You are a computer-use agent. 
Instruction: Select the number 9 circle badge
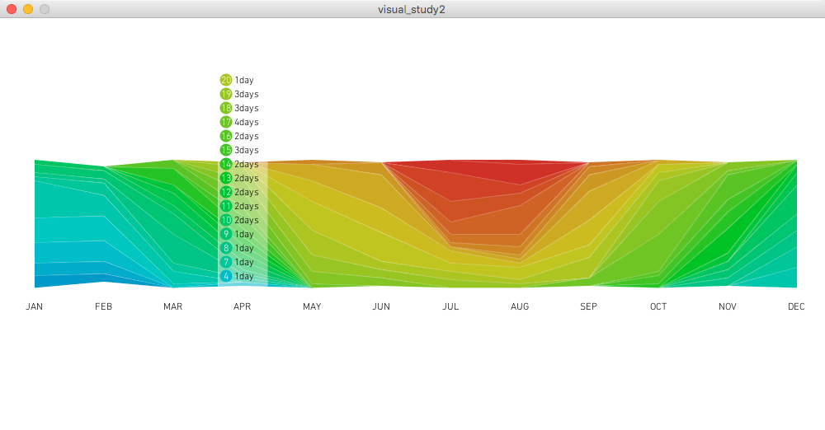pyautogui.click(x=226, y=234)
